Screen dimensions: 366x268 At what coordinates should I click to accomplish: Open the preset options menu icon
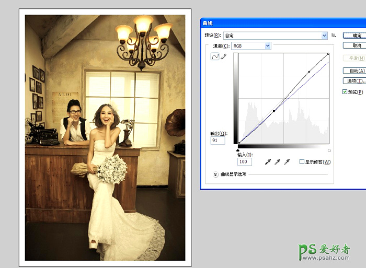[334, 36]
